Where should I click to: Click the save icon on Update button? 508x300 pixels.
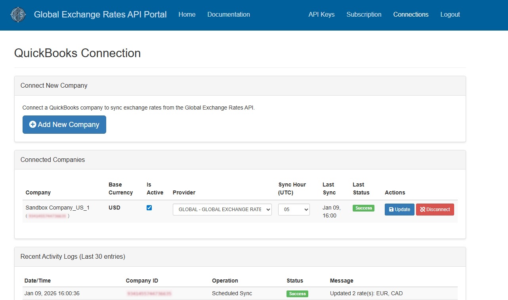point(392,210)
